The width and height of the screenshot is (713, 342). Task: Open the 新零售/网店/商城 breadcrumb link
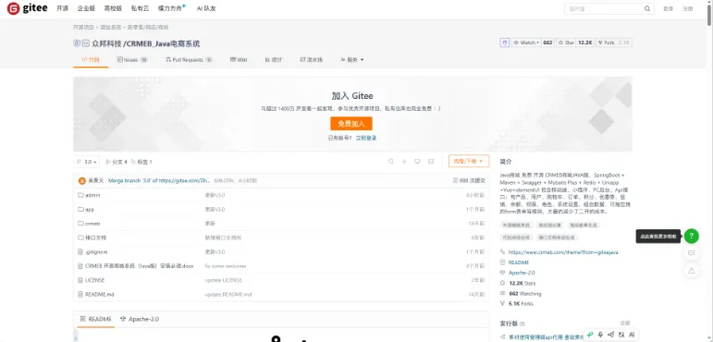tap(148, 28)
